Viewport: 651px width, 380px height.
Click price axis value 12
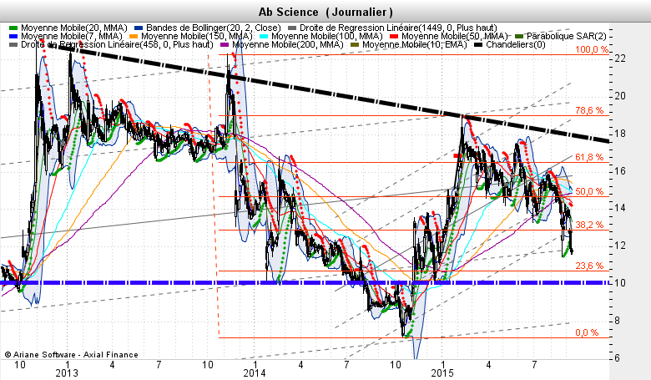[x=620, y=246]
